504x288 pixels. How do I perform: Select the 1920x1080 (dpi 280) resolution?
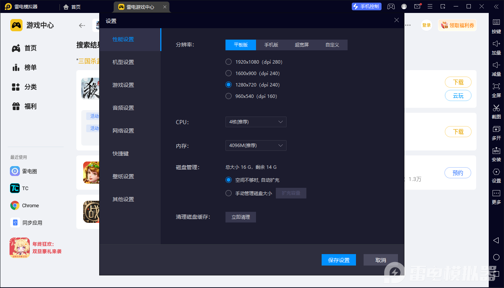click(x=229, y=62)
